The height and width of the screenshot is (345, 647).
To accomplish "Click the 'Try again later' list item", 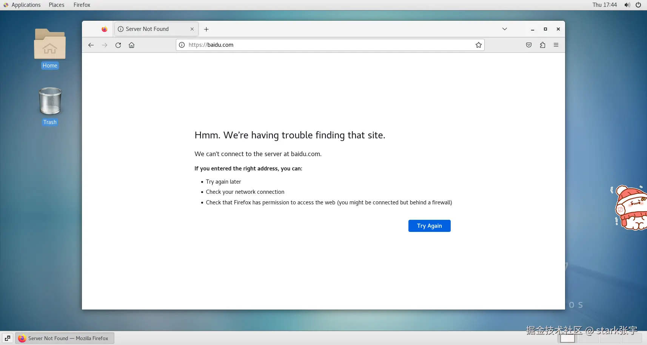I will click(223, 182).
